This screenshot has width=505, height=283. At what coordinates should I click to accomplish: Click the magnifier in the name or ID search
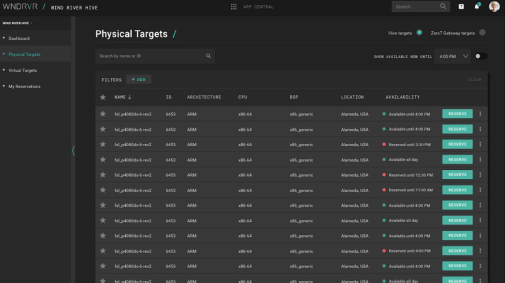click(x=208, y=56)
